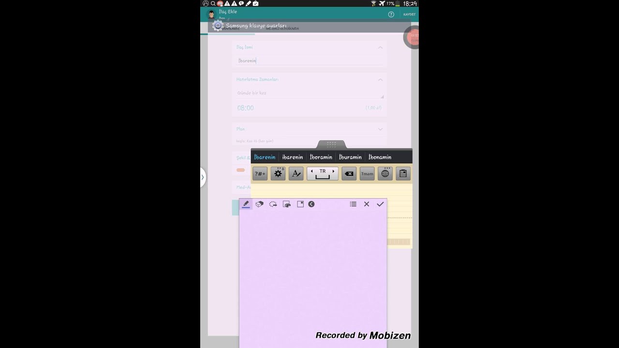Tap the user avatar in the header

click(211, 14)
